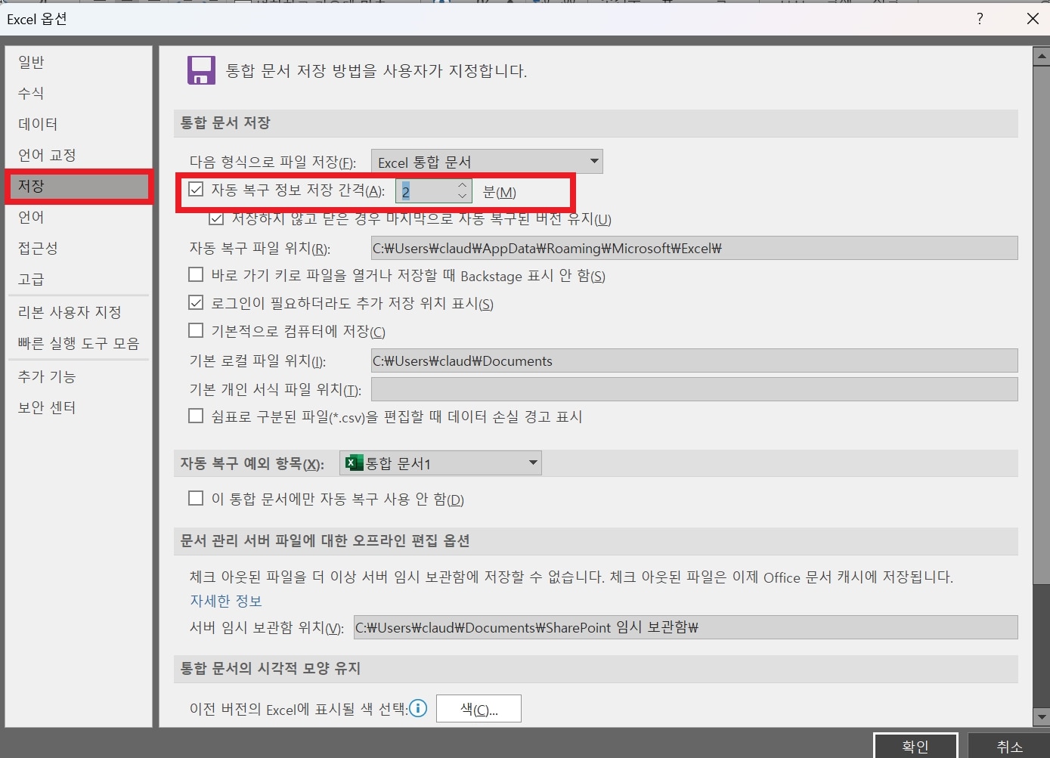The image size is (1050, 758).
Task: Cancel with the 취소 button
Action: 1009,746
